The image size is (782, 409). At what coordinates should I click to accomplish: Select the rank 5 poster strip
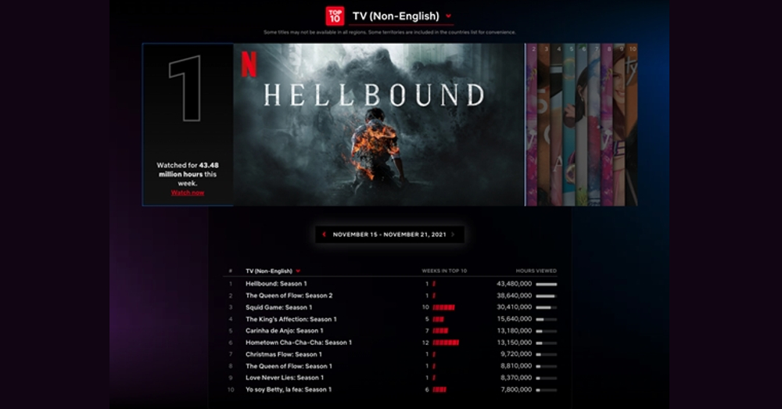click(569, 124)
